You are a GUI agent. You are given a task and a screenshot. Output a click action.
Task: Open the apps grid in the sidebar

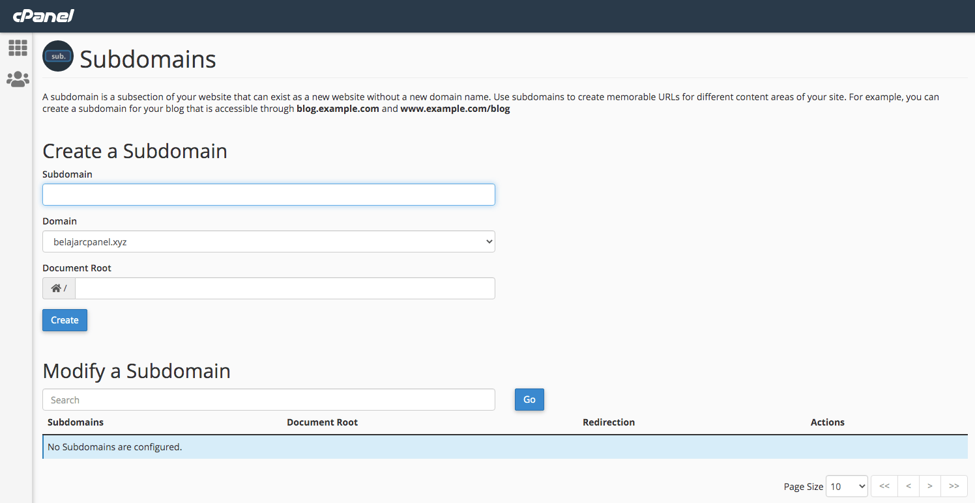[x=18, y=48]
